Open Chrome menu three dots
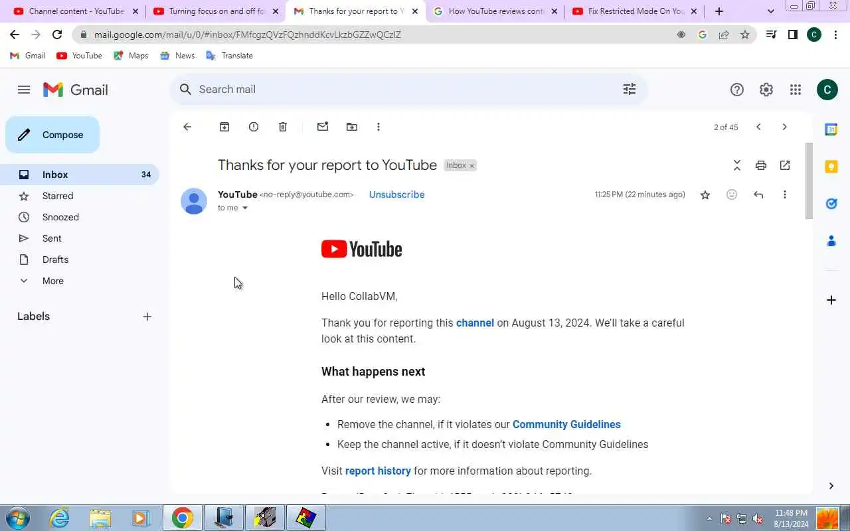 [x=836, y=35]
